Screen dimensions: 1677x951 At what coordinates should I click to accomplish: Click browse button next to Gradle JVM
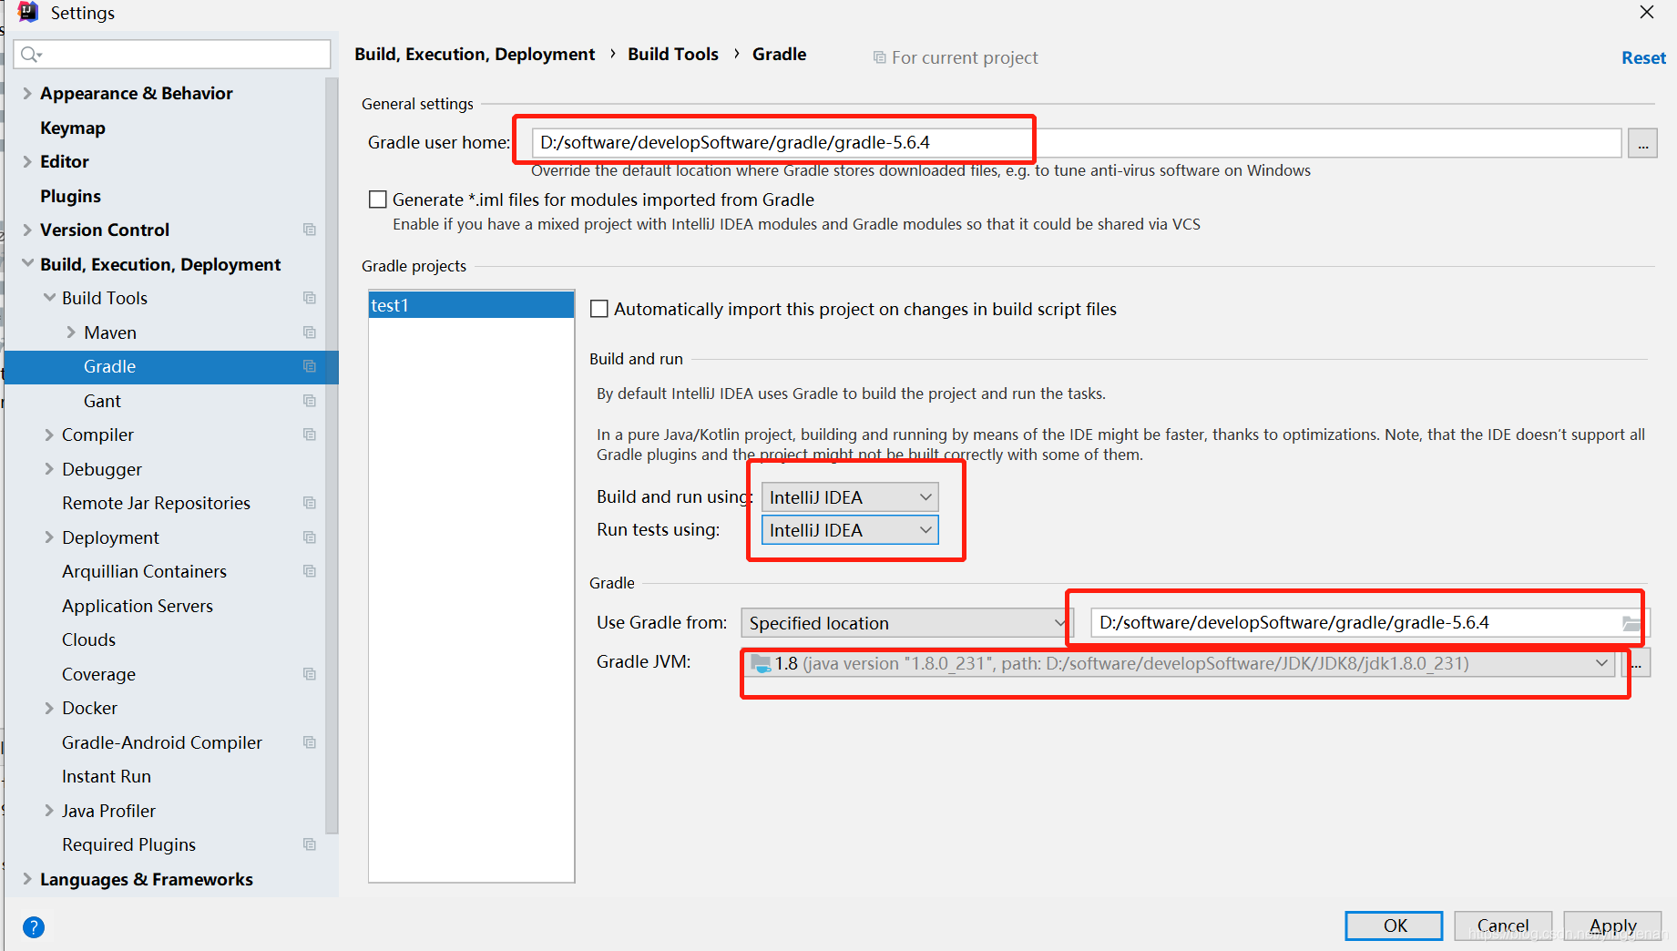(1637, 663)
